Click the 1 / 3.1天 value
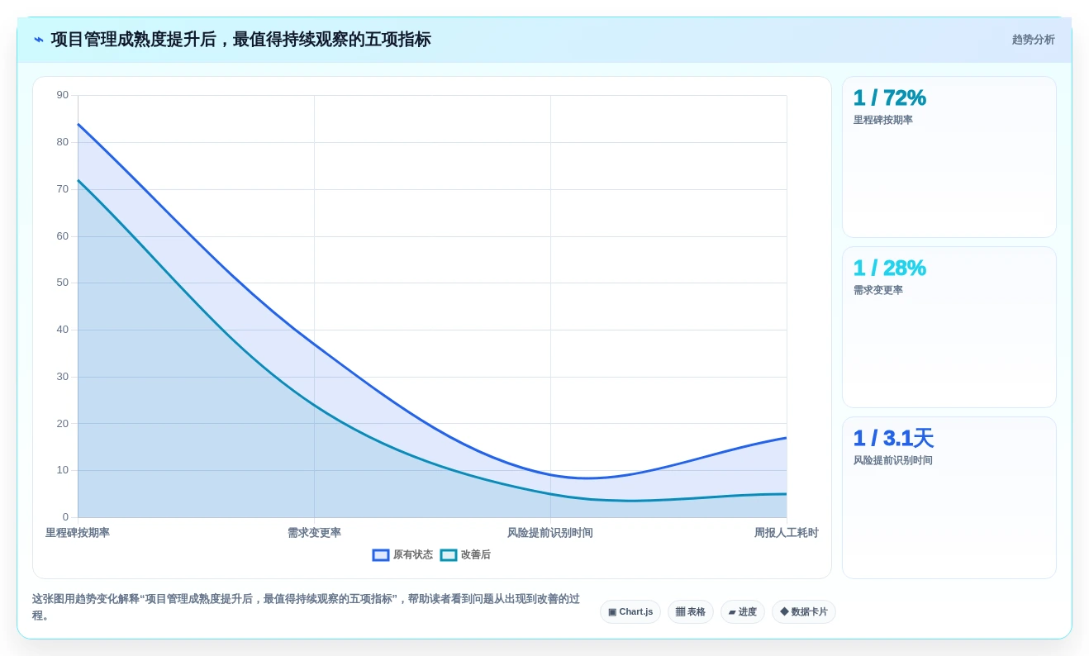The image size is (1089, 656). click(x=893, y=438)
